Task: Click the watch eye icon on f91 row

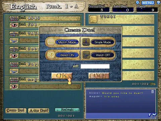Action: 14,25
